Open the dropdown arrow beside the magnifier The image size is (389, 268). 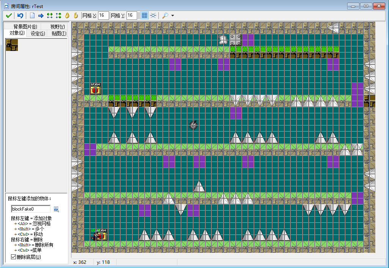tap(173, 16)
